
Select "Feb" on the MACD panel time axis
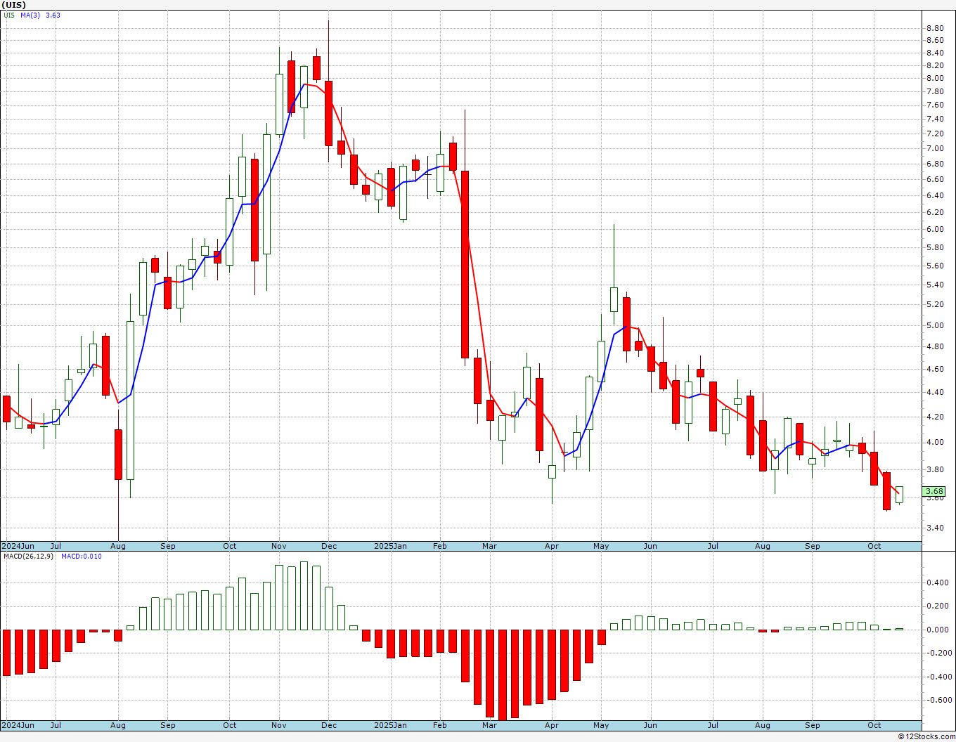[x=440, y=725]
